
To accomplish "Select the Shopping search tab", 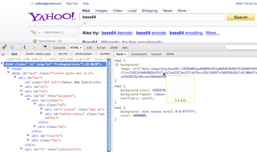I will coord(150,11).
